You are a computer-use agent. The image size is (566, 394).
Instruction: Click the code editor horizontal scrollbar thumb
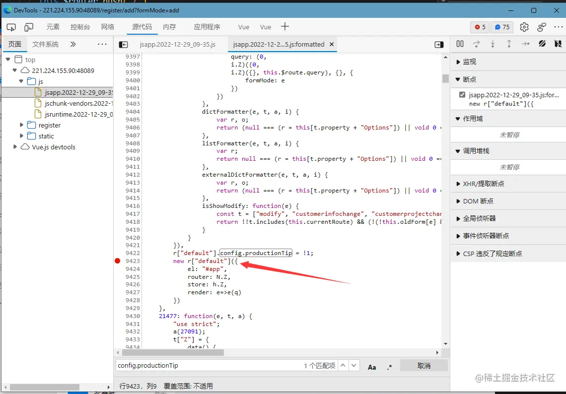pyautogui.click(x=173, y=352)
